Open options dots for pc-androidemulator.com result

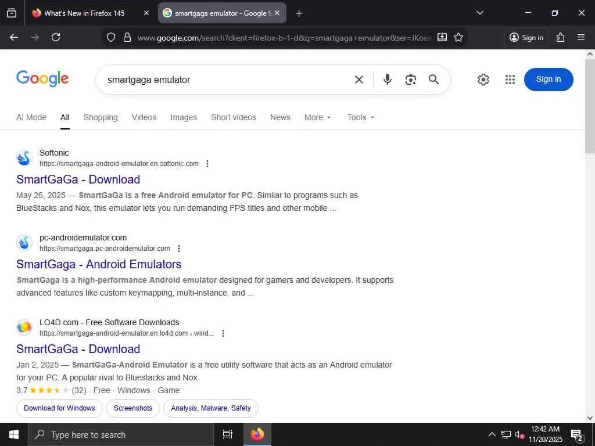tap(179, 249)
